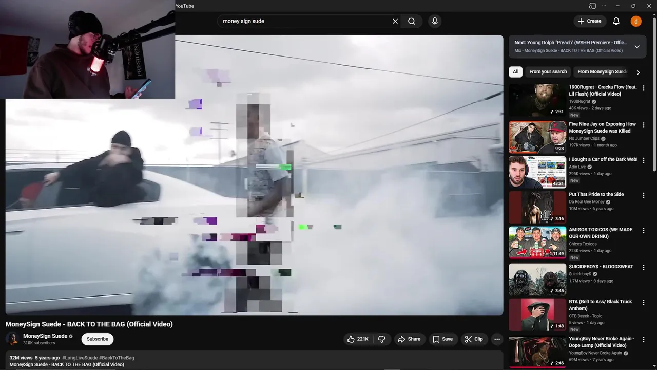The image size is (657, 370).
Task: Show more filter chips with right arrow
Action: coord(638,72)
